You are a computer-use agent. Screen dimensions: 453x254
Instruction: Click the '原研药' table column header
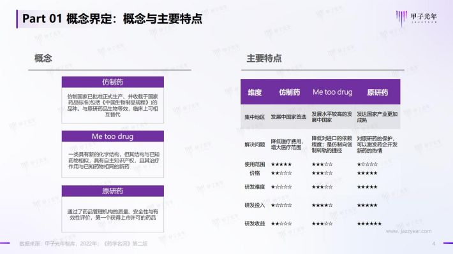tap(377, 92)
